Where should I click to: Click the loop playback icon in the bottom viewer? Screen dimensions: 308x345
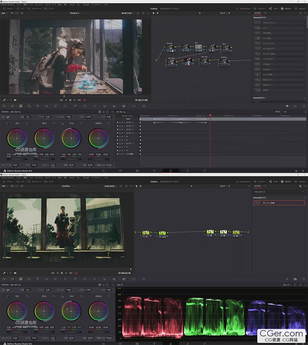pyautogui.click(x=76, y=273)
